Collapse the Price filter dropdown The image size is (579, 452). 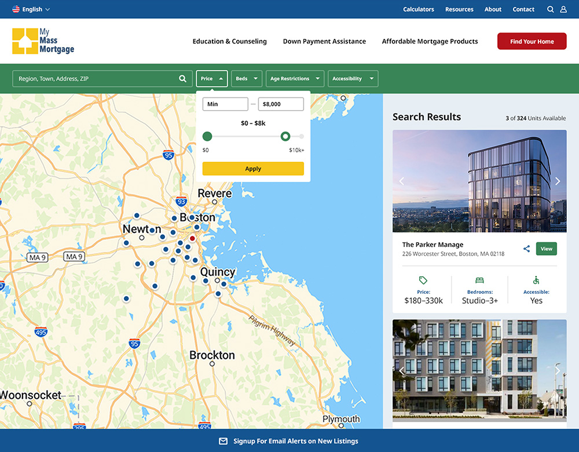click(x=211, y=79)
